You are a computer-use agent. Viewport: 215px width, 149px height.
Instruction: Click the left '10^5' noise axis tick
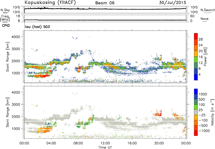pyautogui.click(x=16, y=7)
